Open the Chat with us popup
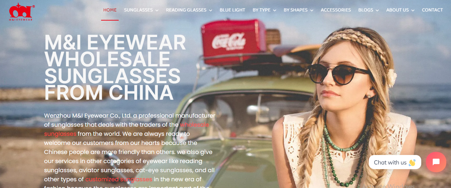This screenshot has height=188, width=451. coord(395,162)
